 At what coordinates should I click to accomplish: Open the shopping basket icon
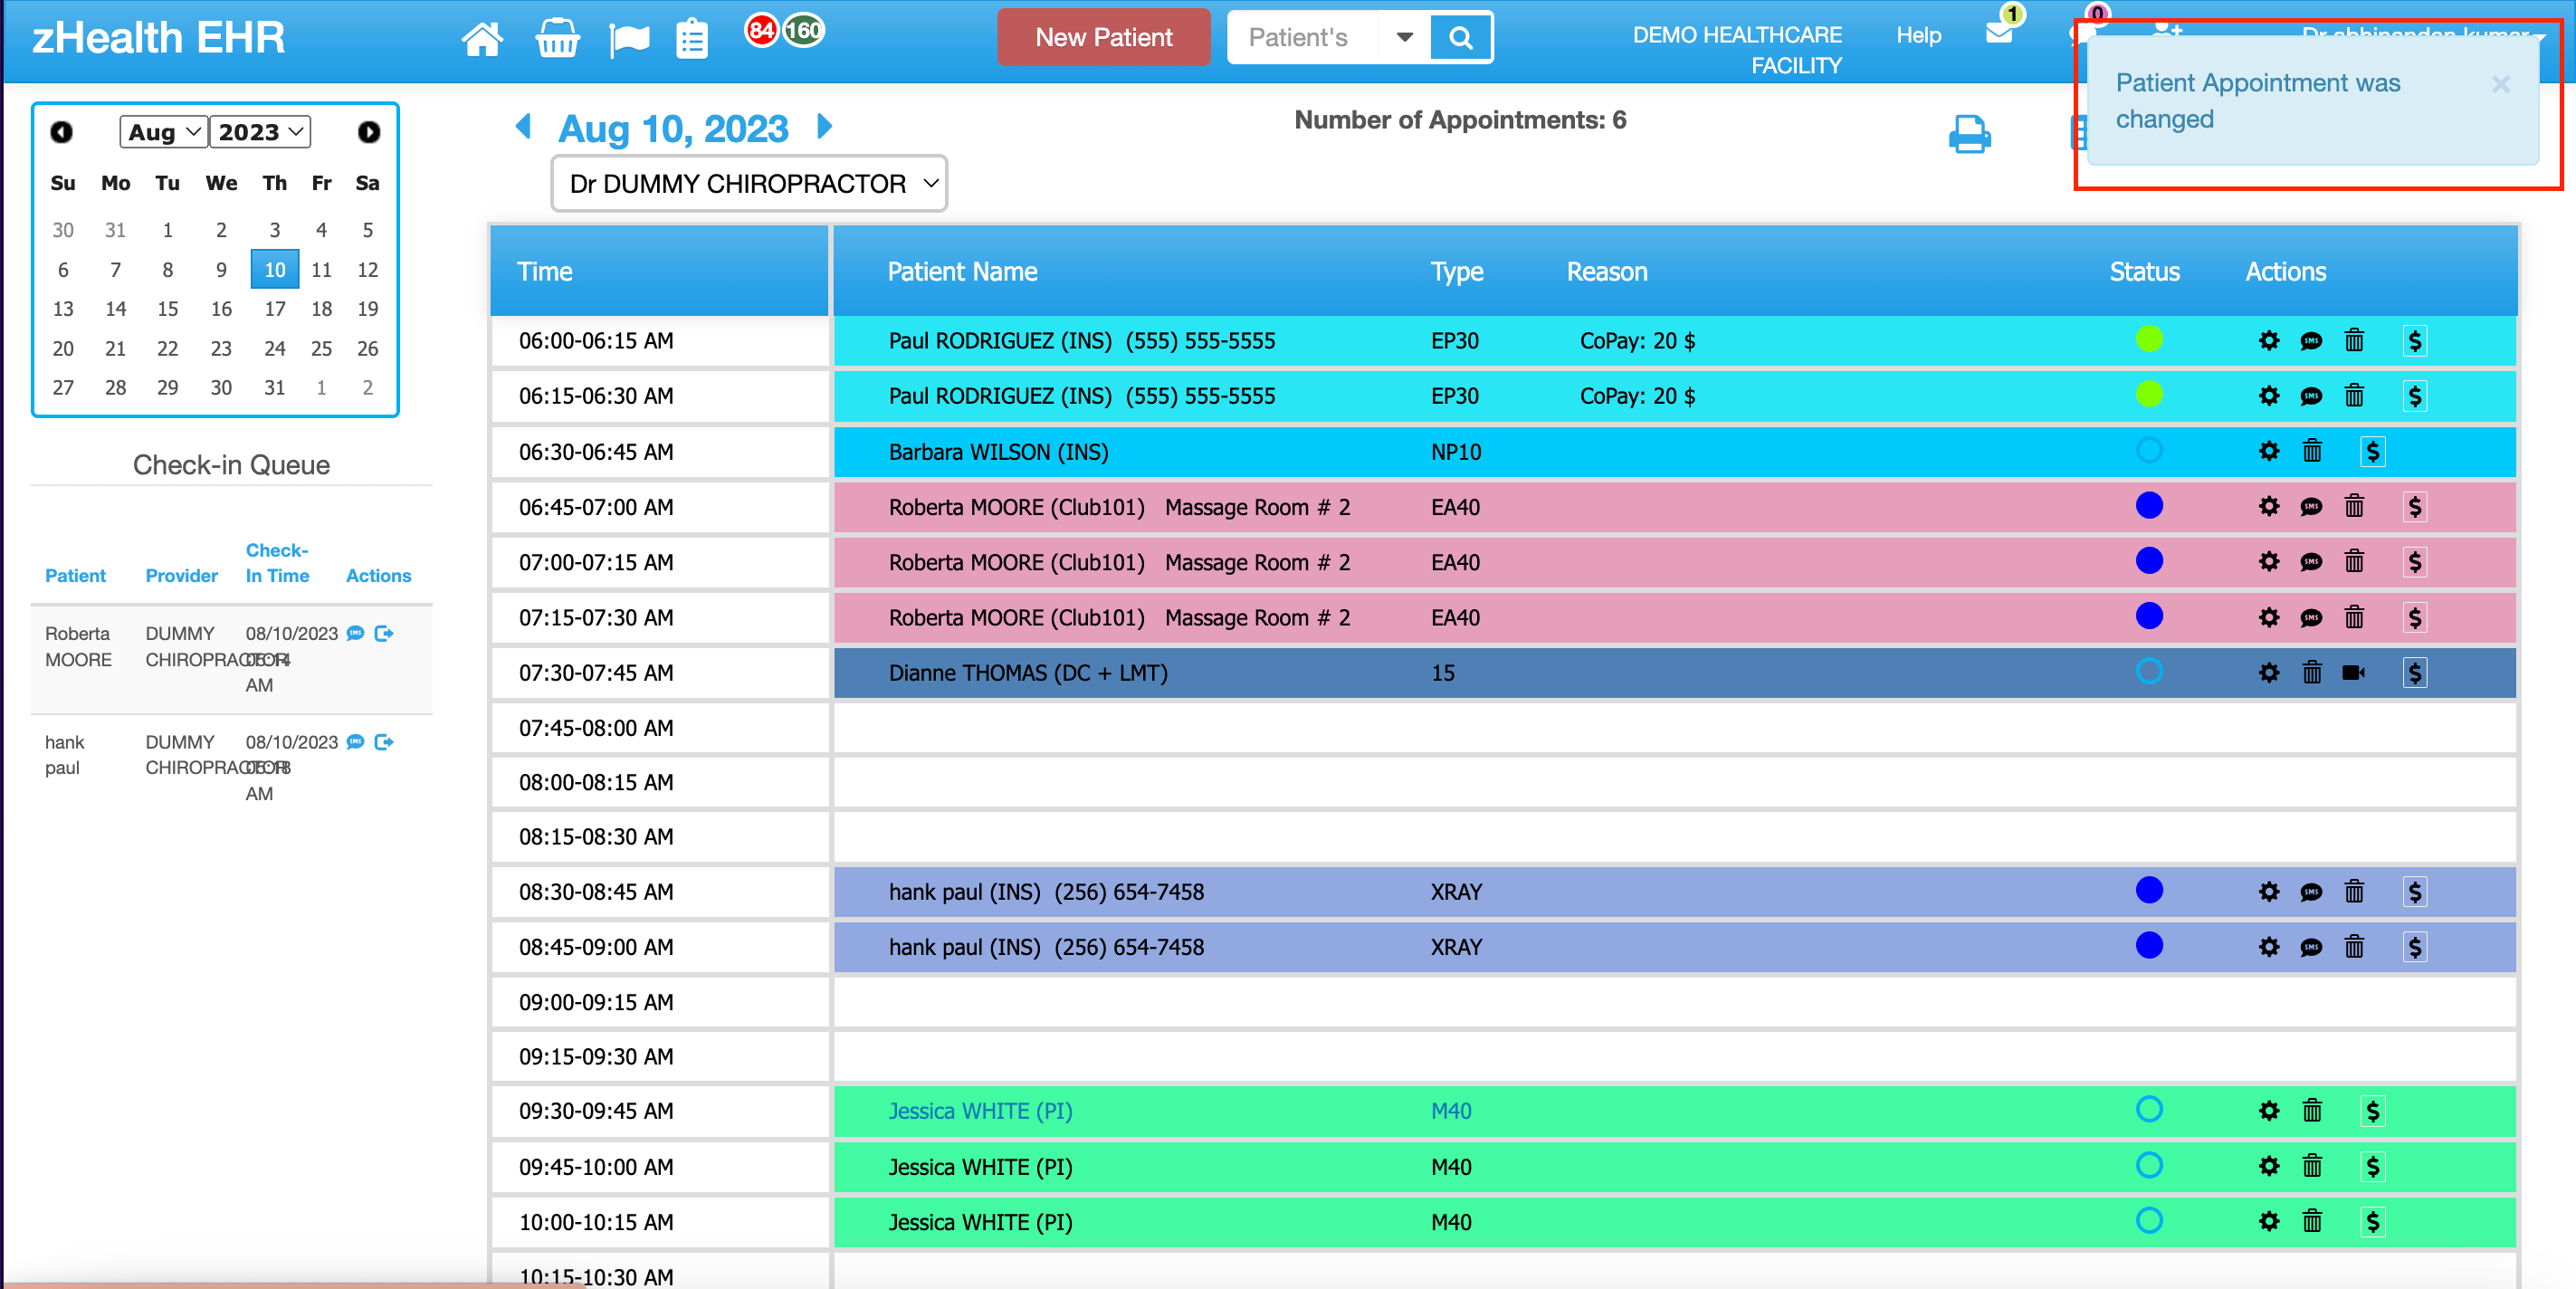point(557,39)
